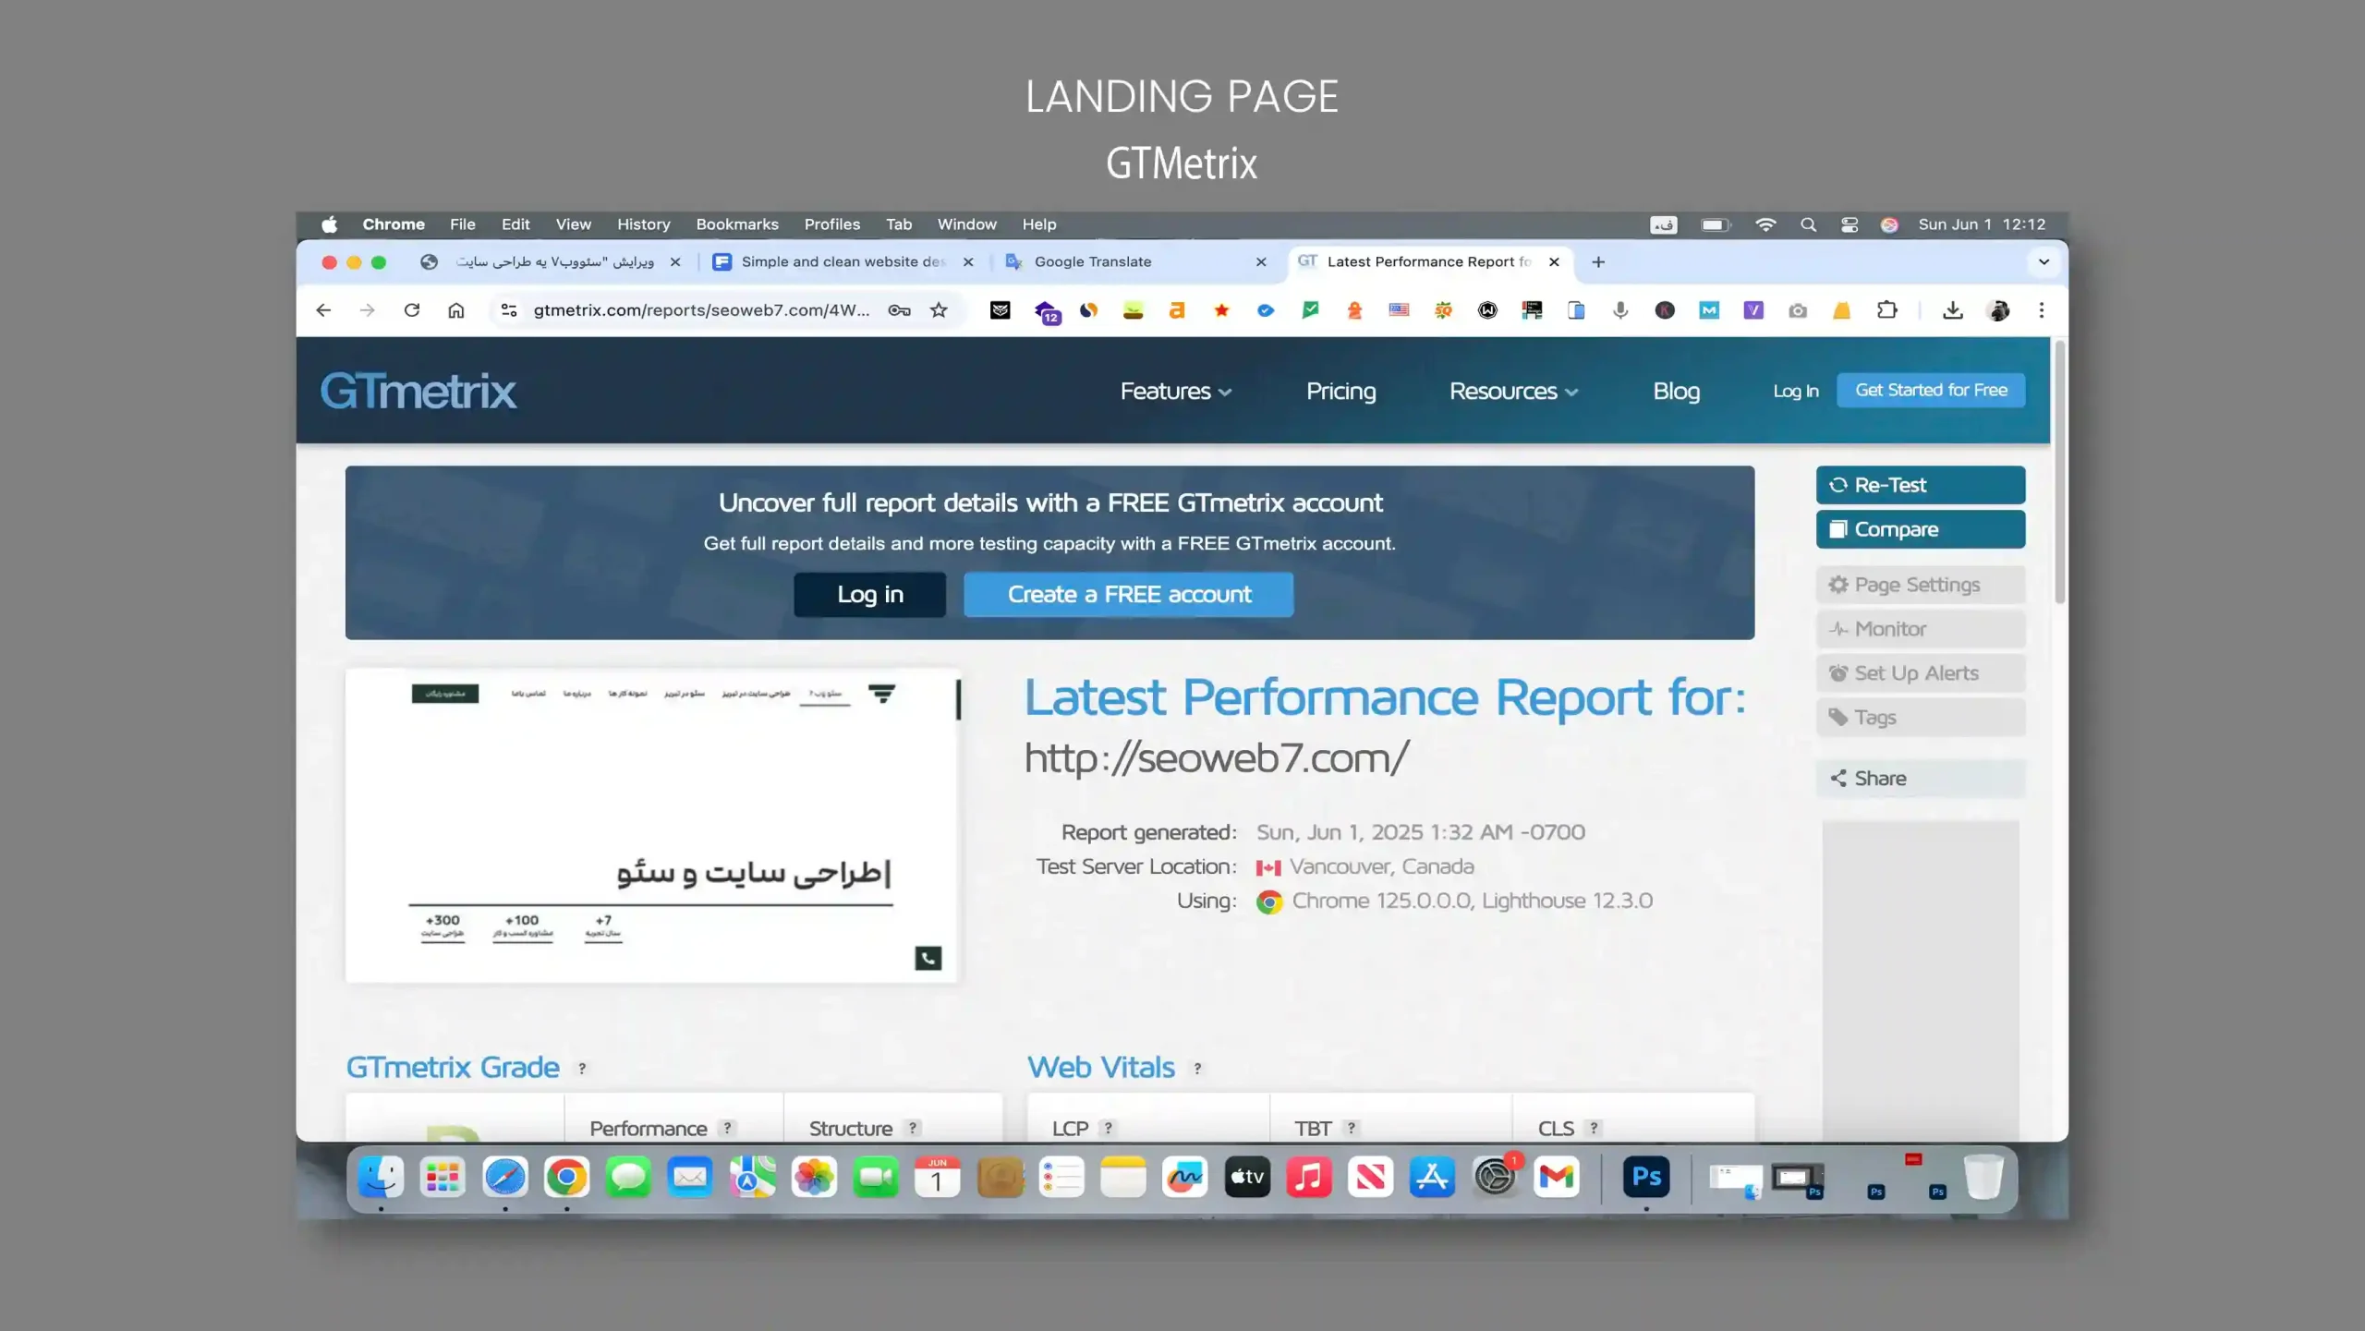The image size is (2365, 1331).
Task: Open the Chrome extensions puzzle icon
Action: tap(1887, 310)
